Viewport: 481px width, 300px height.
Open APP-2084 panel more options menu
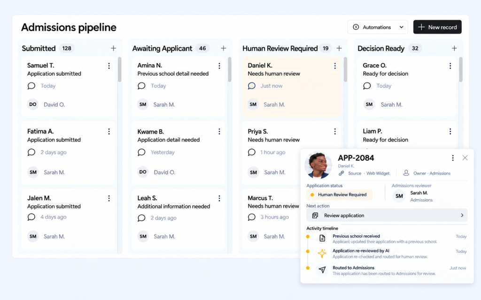pos(453,158)
